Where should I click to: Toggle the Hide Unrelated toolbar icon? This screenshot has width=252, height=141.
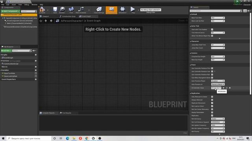click(x=81, y=9)
